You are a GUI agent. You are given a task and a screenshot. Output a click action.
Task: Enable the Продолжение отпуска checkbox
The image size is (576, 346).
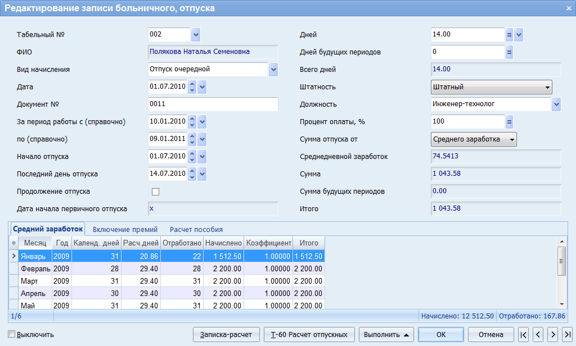156,192
